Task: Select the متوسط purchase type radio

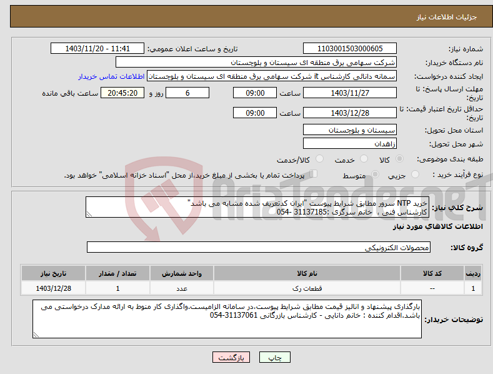Action: 375,174
